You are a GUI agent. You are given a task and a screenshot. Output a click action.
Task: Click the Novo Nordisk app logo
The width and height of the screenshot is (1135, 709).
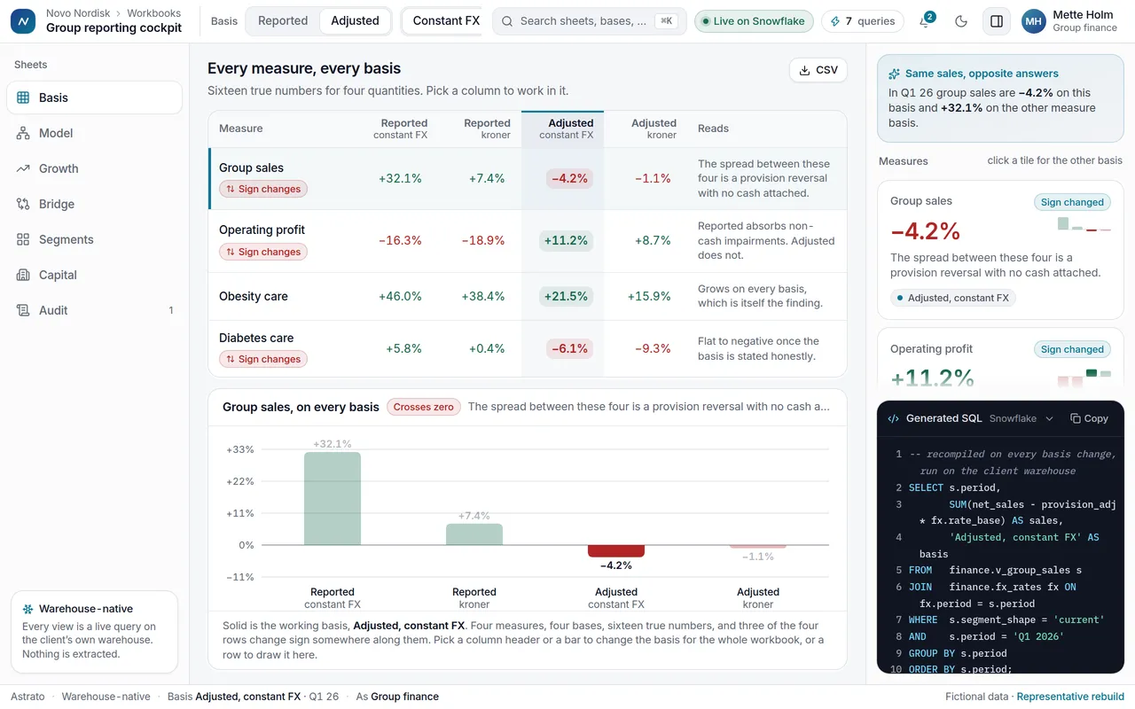pos(23,21)
